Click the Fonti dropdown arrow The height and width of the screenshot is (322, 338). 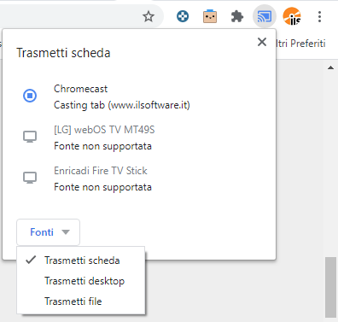[x=66, y=232]
